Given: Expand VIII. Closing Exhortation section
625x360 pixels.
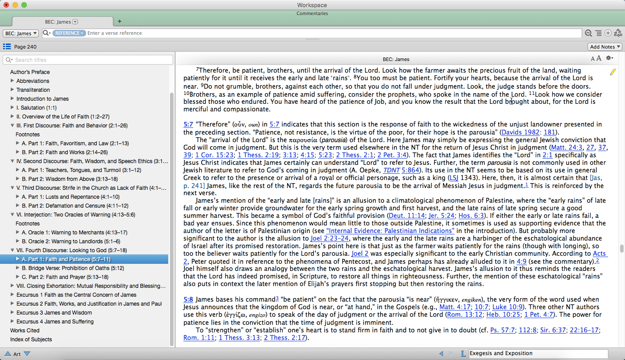Looking at the screenshot, I should click(x=12, y=286).
